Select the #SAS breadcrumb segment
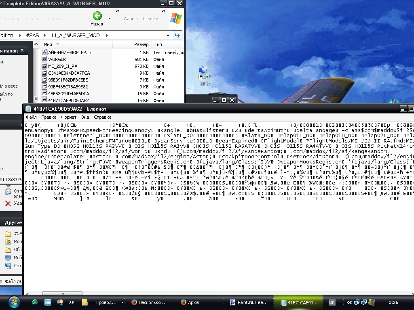Screen dimensions: 414x310 click(x=32, y=36)
